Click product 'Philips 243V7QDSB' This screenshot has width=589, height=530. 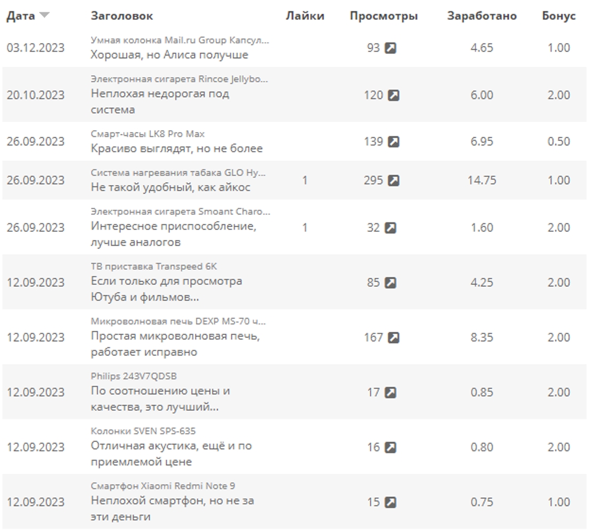[134, 376]
